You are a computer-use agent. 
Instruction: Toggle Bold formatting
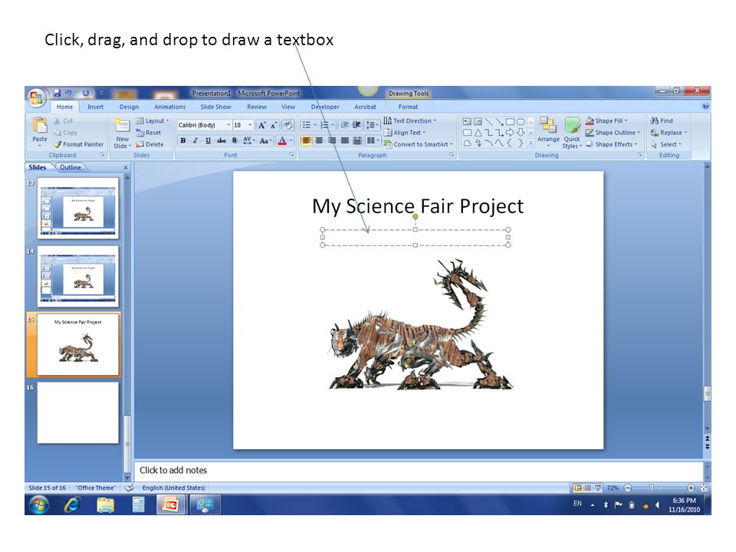coord(183,140)
